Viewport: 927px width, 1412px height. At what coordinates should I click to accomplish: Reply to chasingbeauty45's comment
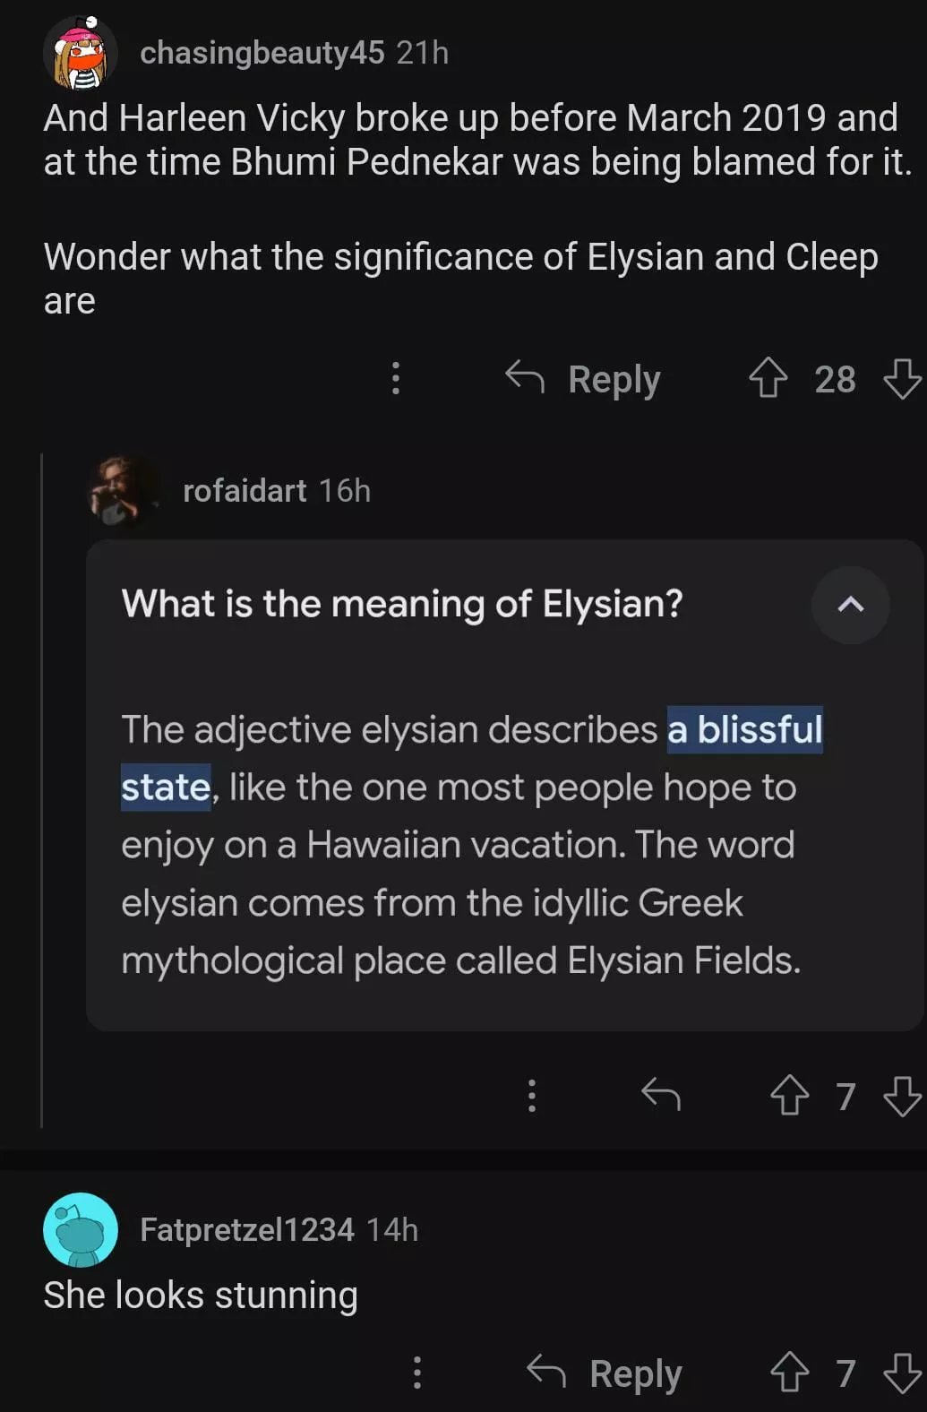pos(584,378)
